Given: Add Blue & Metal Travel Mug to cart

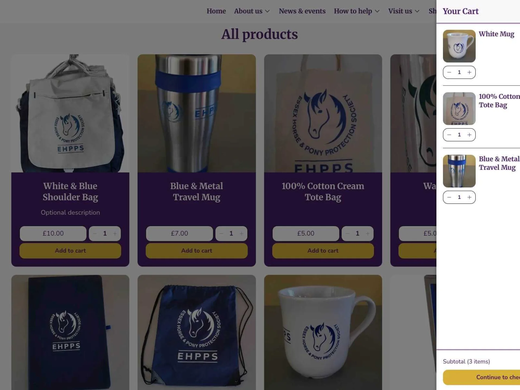Looking at the screenshot, I should pyautogui.click(x=196, y=251).
